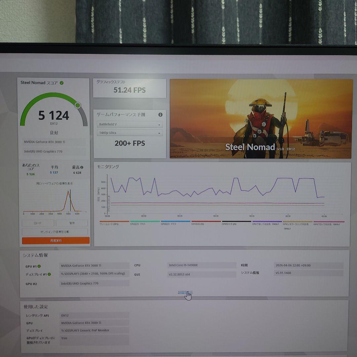Click DISPLAY1 3840 × 2160 resolution field
The width and height of the screenshot is (357, 357).
point(94,274)
